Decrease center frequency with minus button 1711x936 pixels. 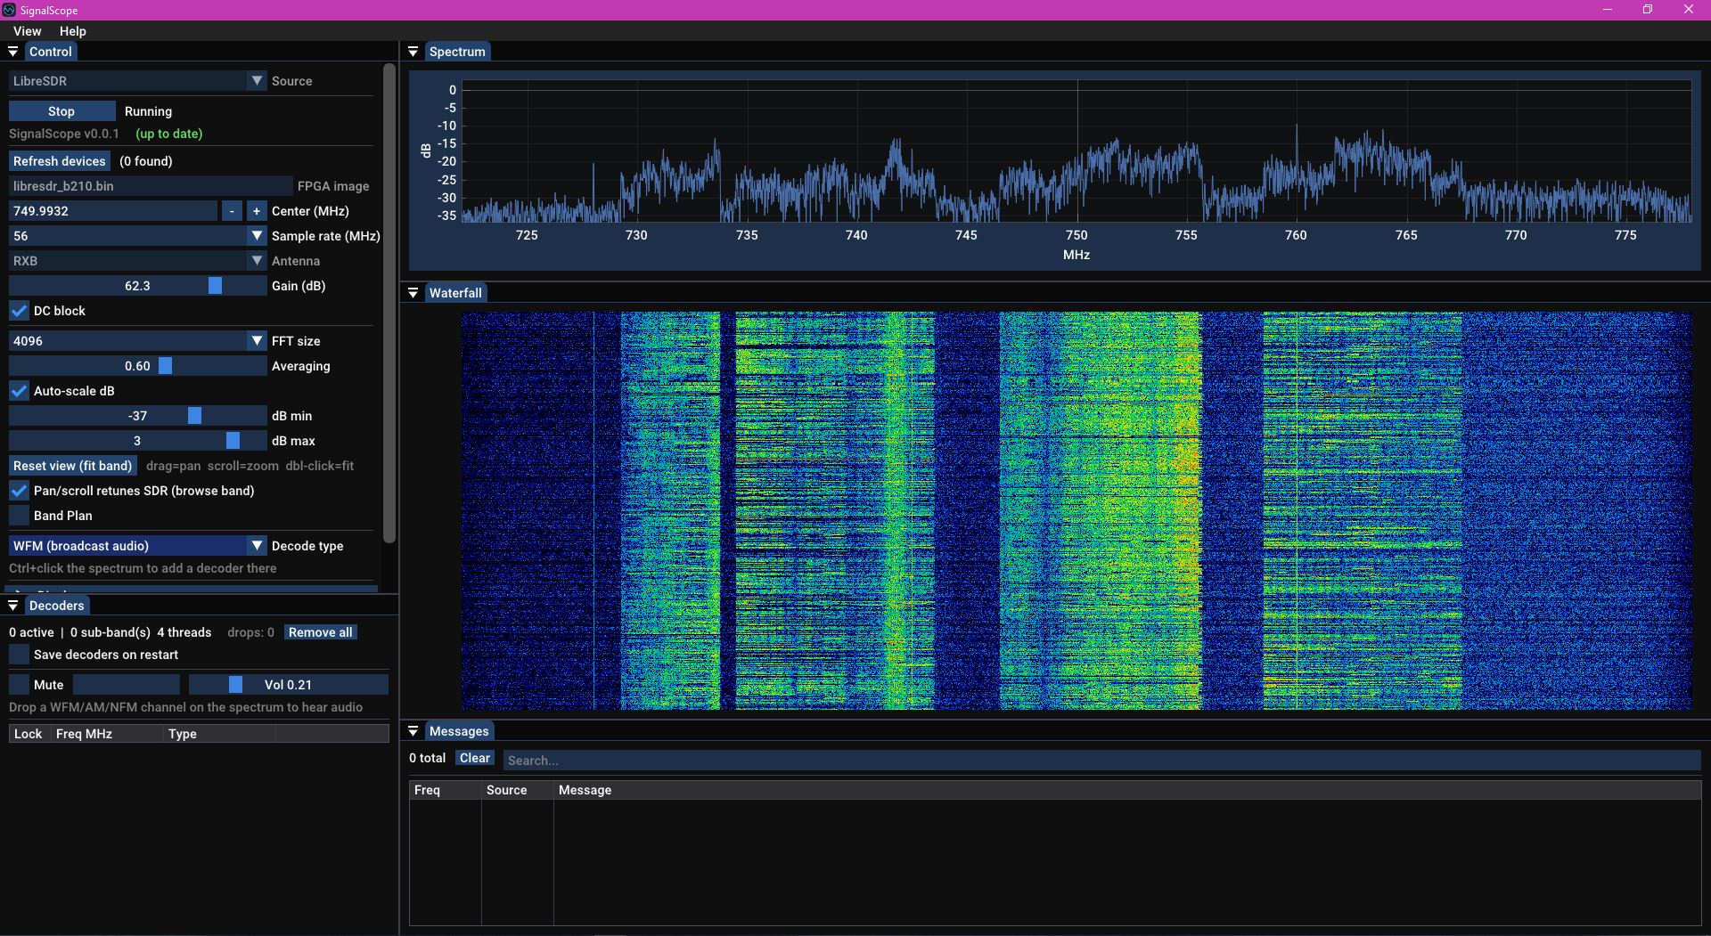232,211
